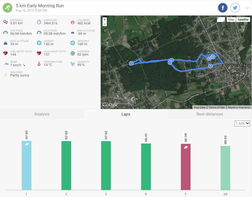Share the run on Twitter
252x197 pixels.
pos(235,8)
